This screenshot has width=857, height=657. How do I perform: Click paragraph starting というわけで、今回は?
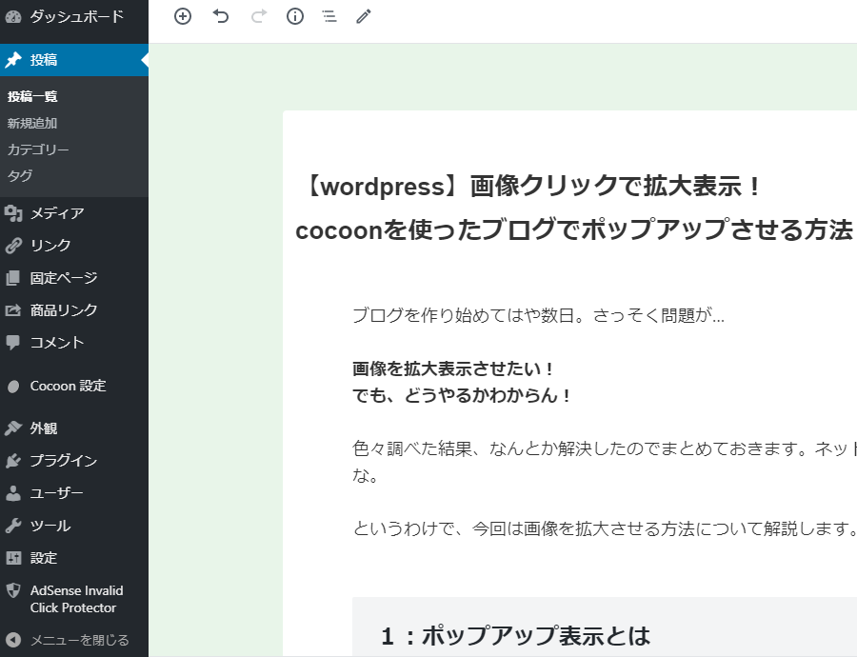[x=605, y=528]
